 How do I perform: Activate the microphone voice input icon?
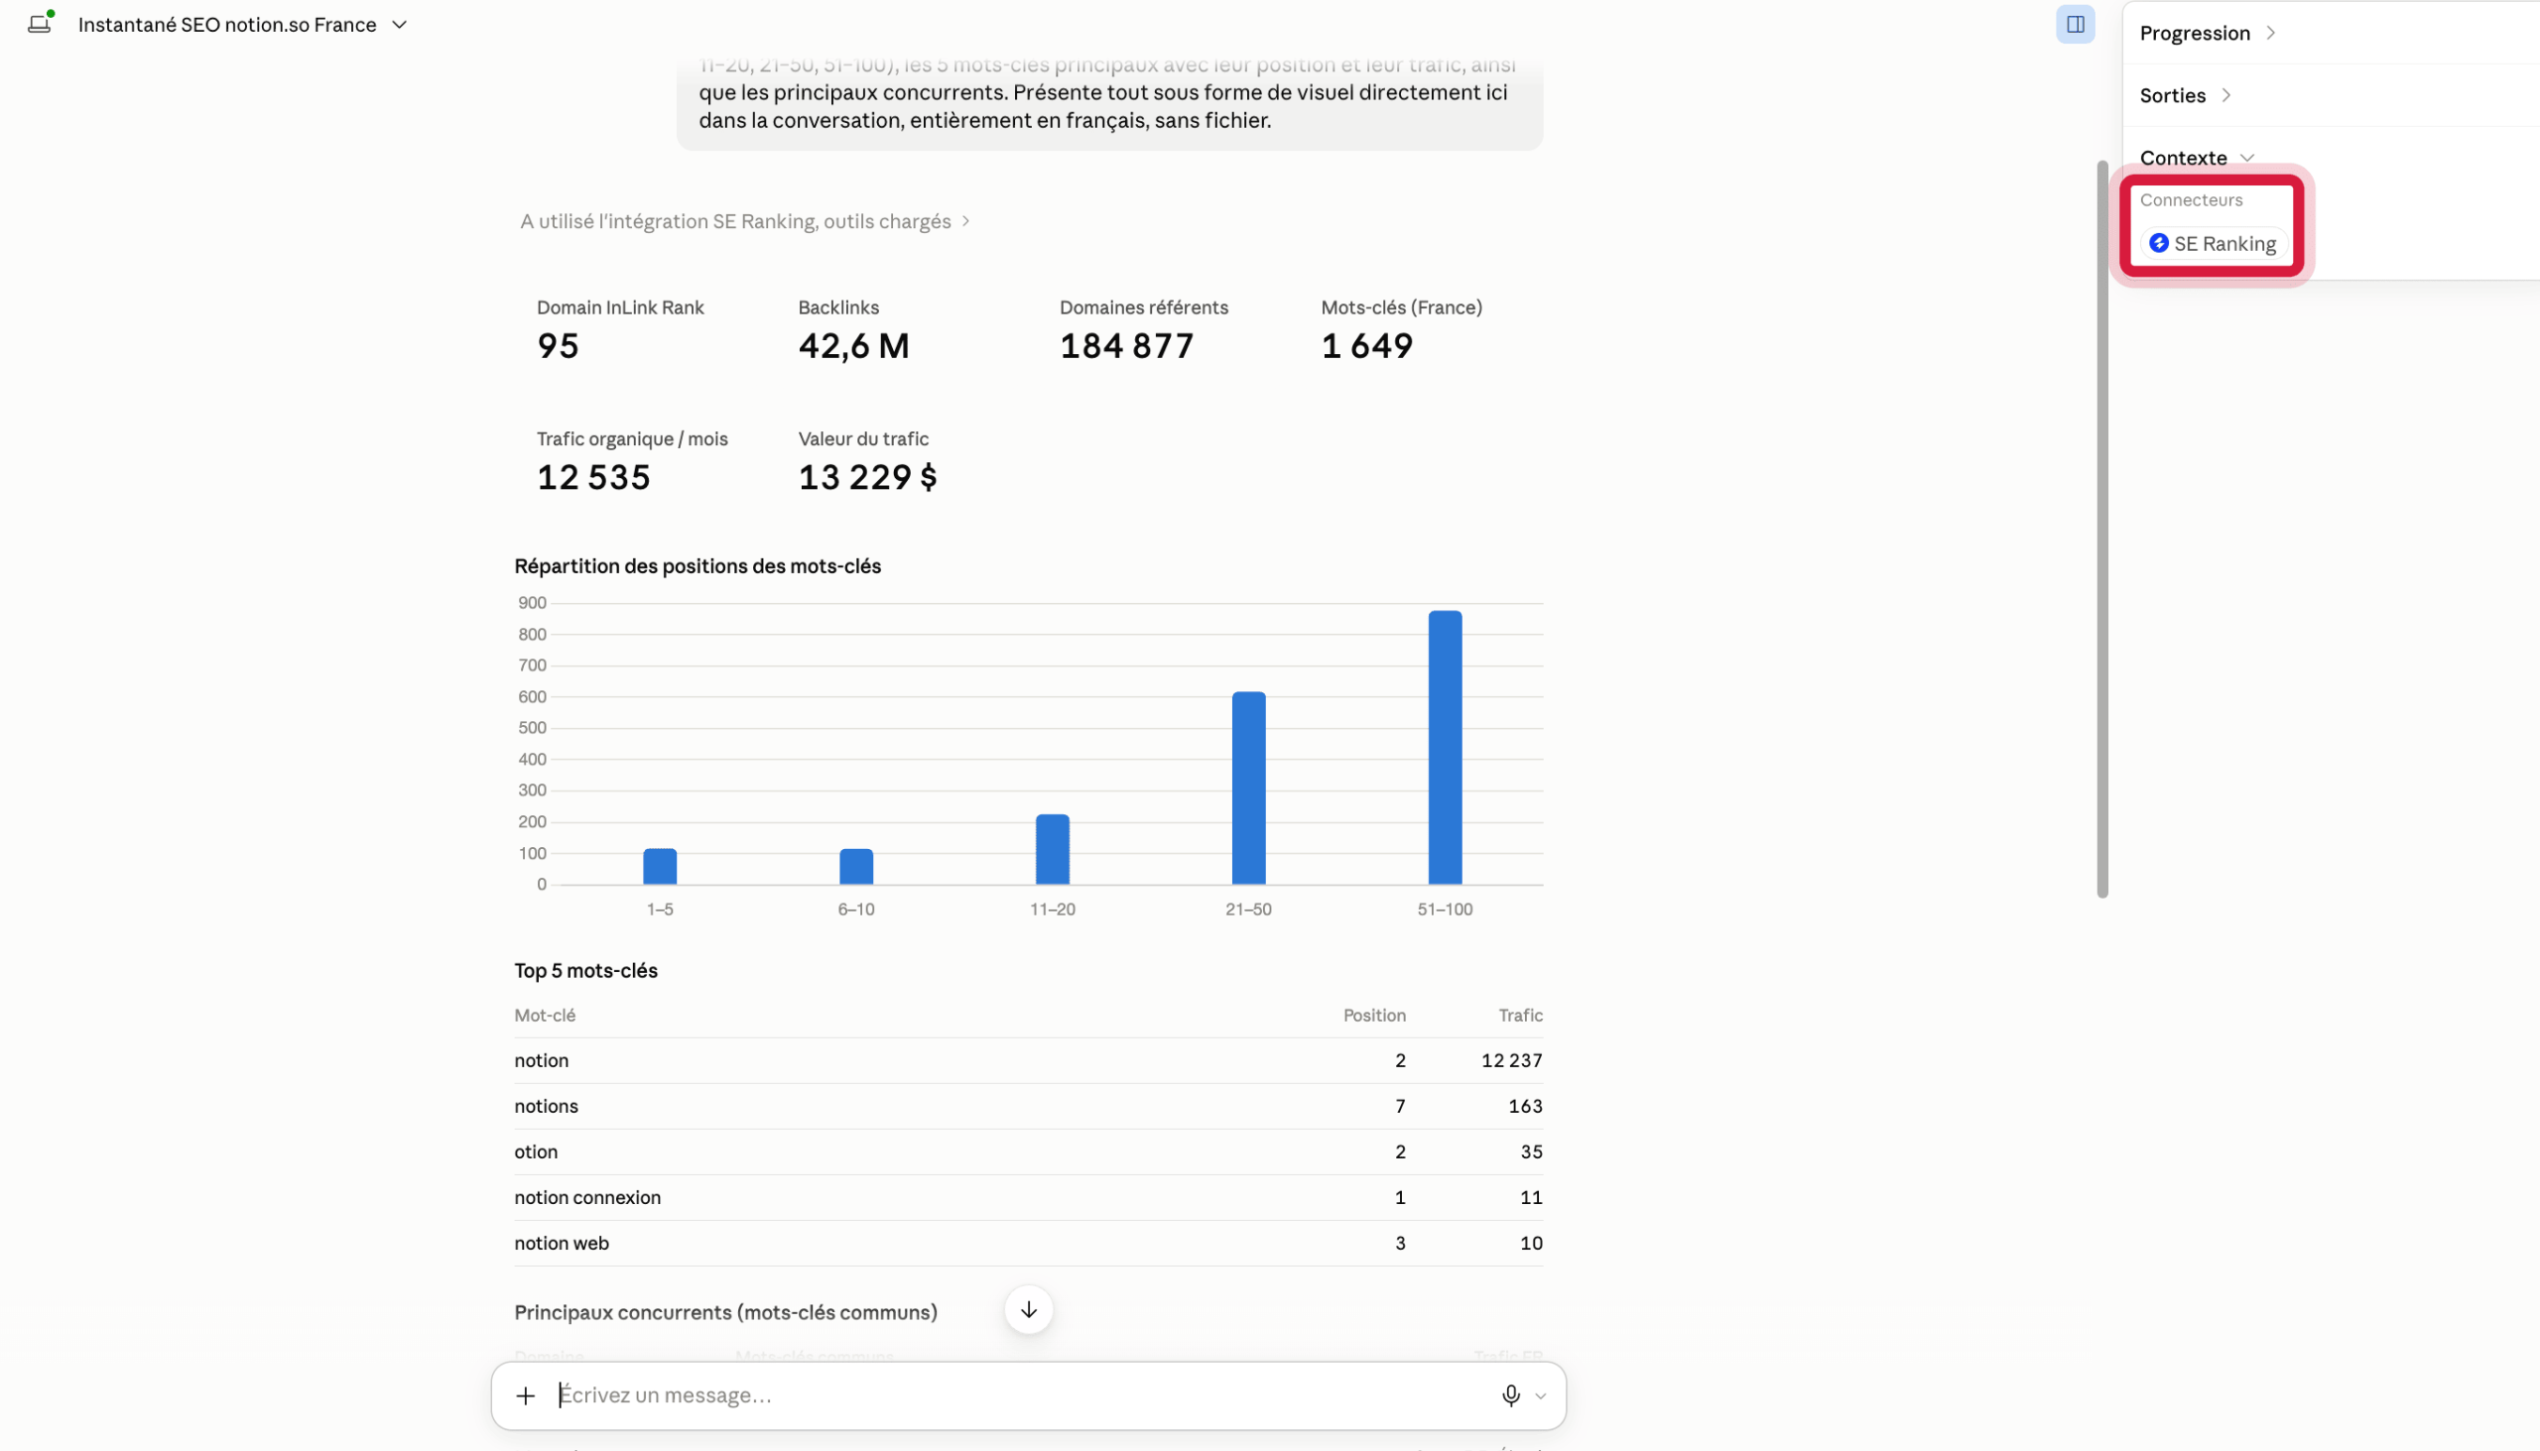1510,1395
